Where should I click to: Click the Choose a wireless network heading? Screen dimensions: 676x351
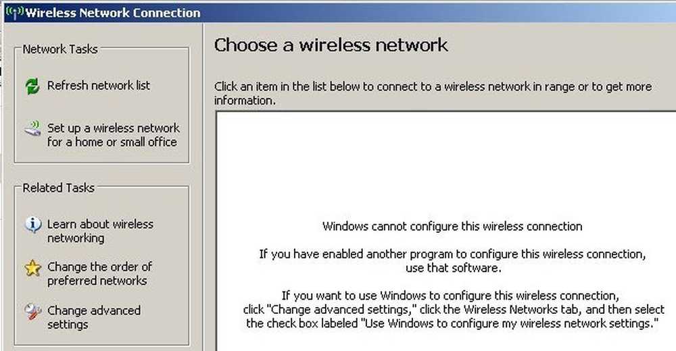pos(331,45)
